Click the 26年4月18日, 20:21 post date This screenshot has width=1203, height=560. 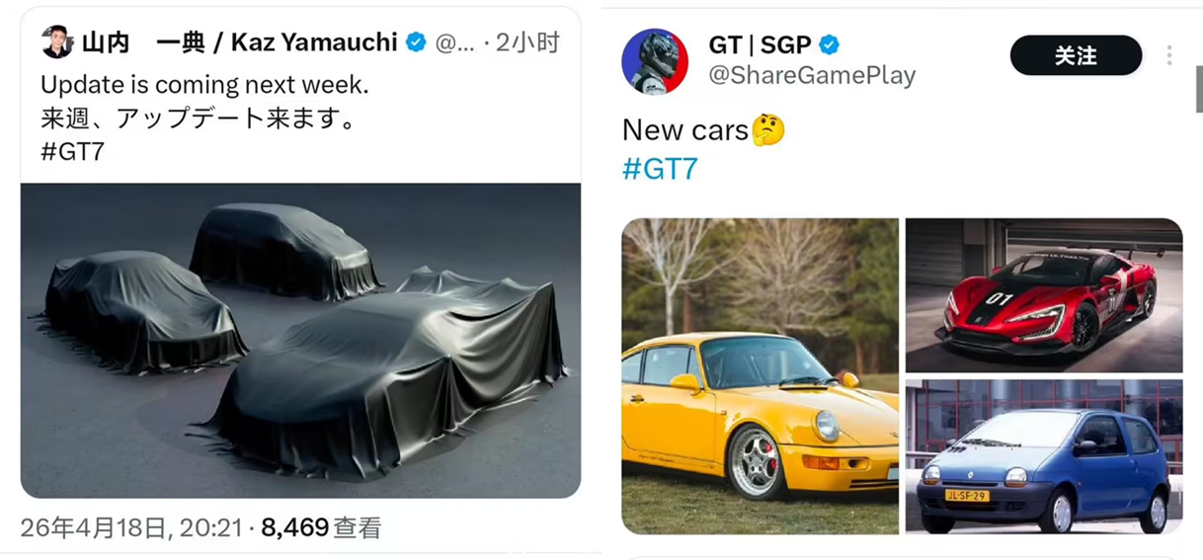pos(130,528)
